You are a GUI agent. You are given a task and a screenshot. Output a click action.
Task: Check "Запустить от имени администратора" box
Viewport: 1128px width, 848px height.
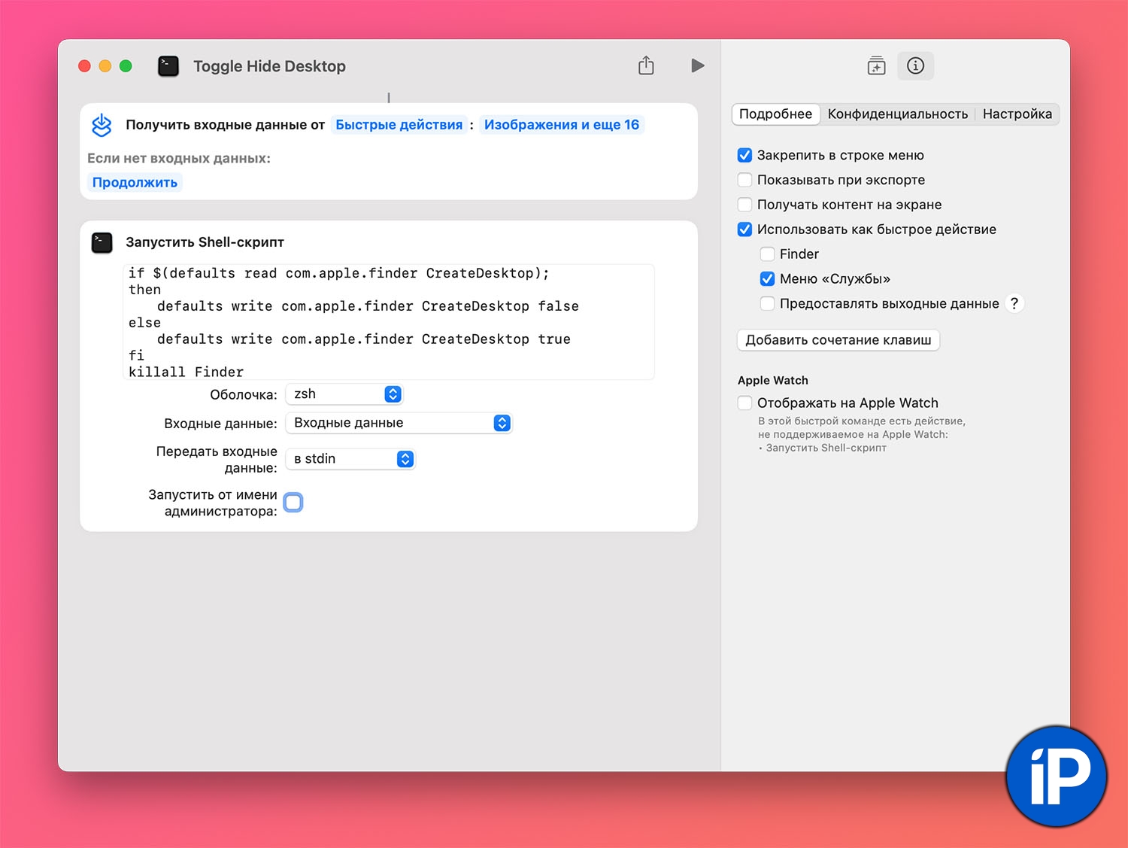[x=293, y=503]
